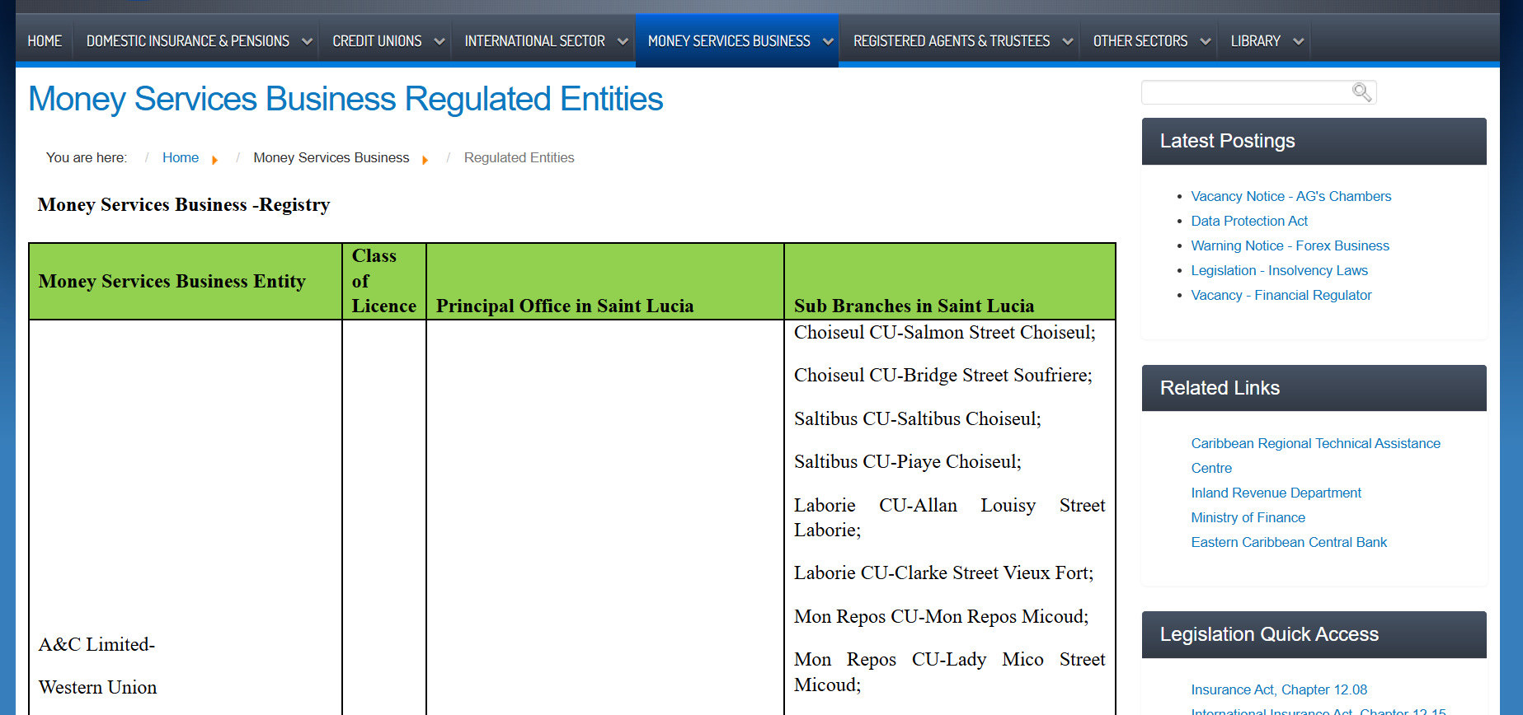
Task: Click the 'Sub Branches in Saint Lucia' column header
Action: pos(914,306)
